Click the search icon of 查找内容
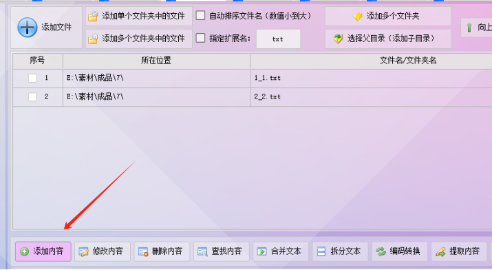The image size is (492, 270). 203,252
